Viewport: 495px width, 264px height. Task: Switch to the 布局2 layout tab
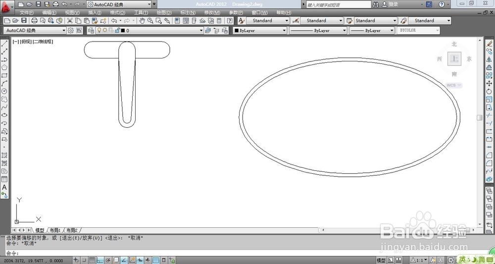(x=72, y=230)
